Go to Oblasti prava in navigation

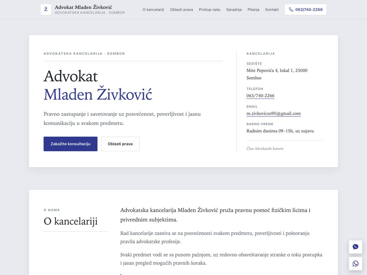[181, 10]
